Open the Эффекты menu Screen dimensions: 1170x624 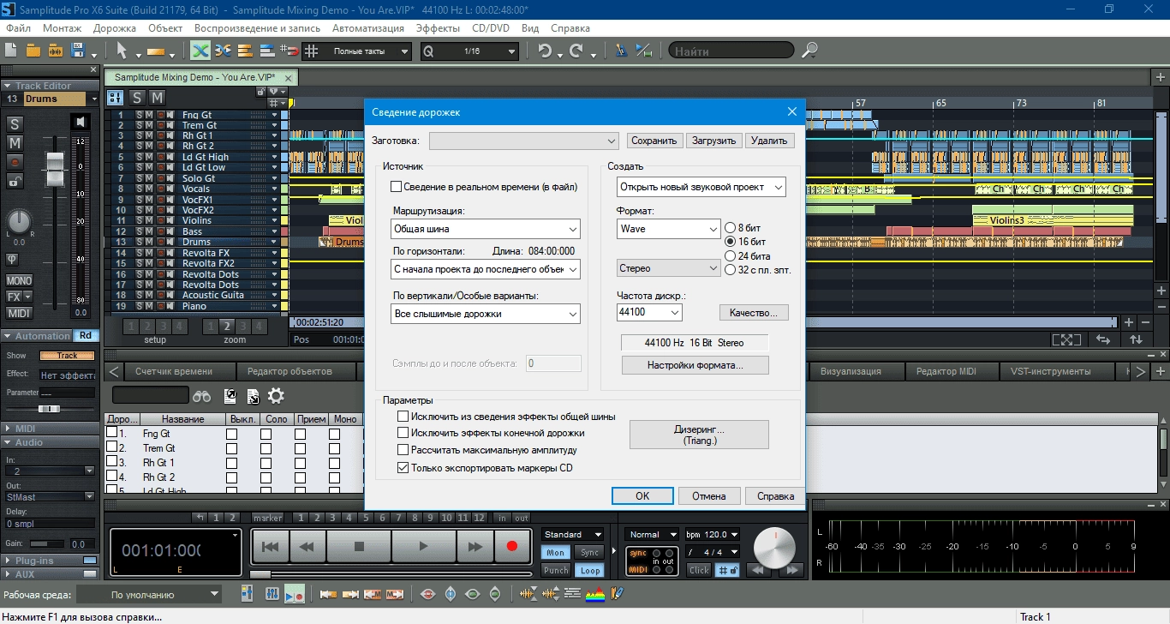438,28
